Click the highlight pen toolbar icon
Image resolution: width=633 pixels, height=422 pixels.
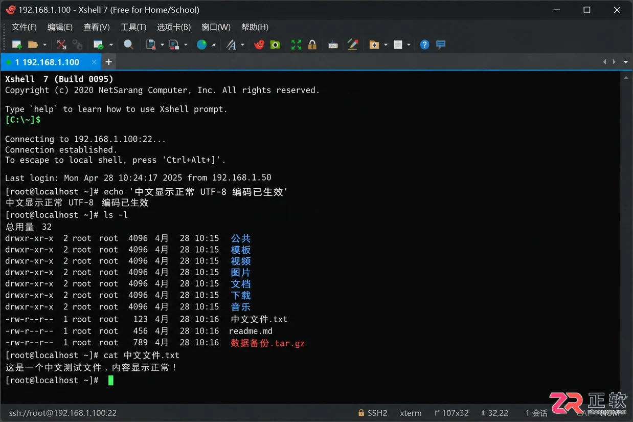[352, 45]
